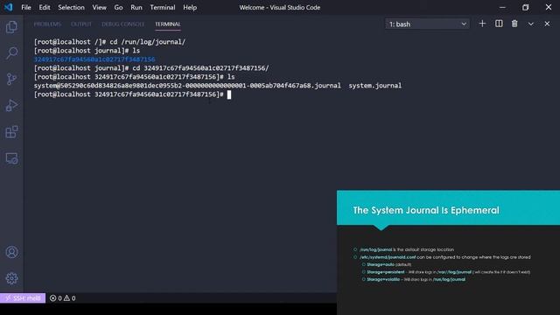Click the /etc/systemd/journald.conf bullet on slide
The width and height of the screenshot is (560, 315).
pyautogui.click(x=445, y=257)
